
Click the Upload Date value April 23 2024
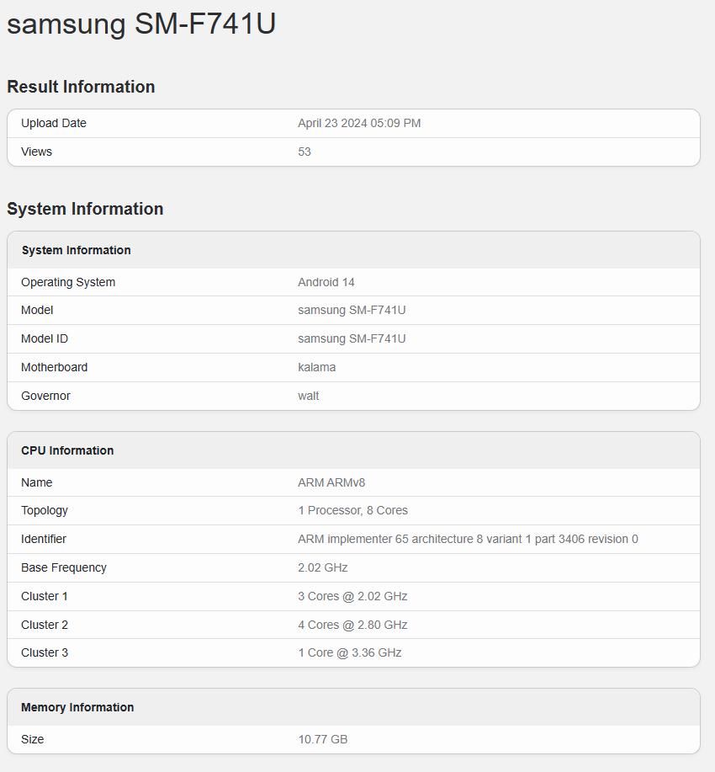click(x=359, y=123)
